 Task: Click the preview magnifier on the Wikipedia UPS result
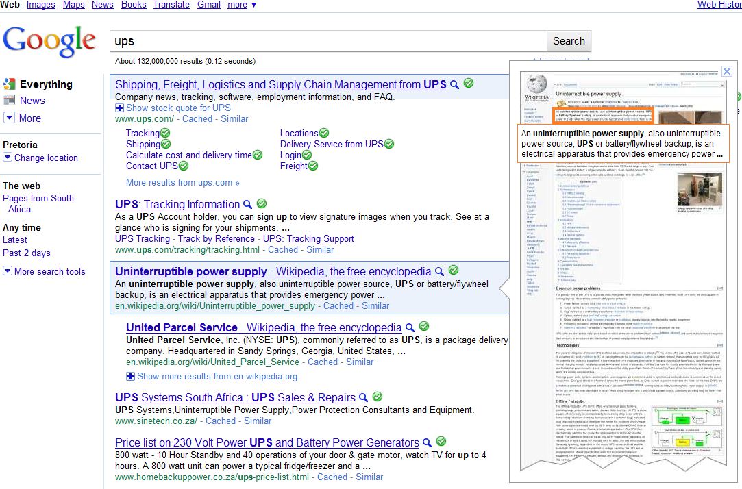[440, 271]
